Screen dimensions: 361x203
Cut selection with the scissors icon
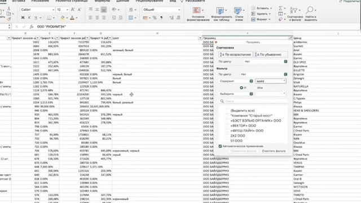pyautogui.click(x=9, y=8)
